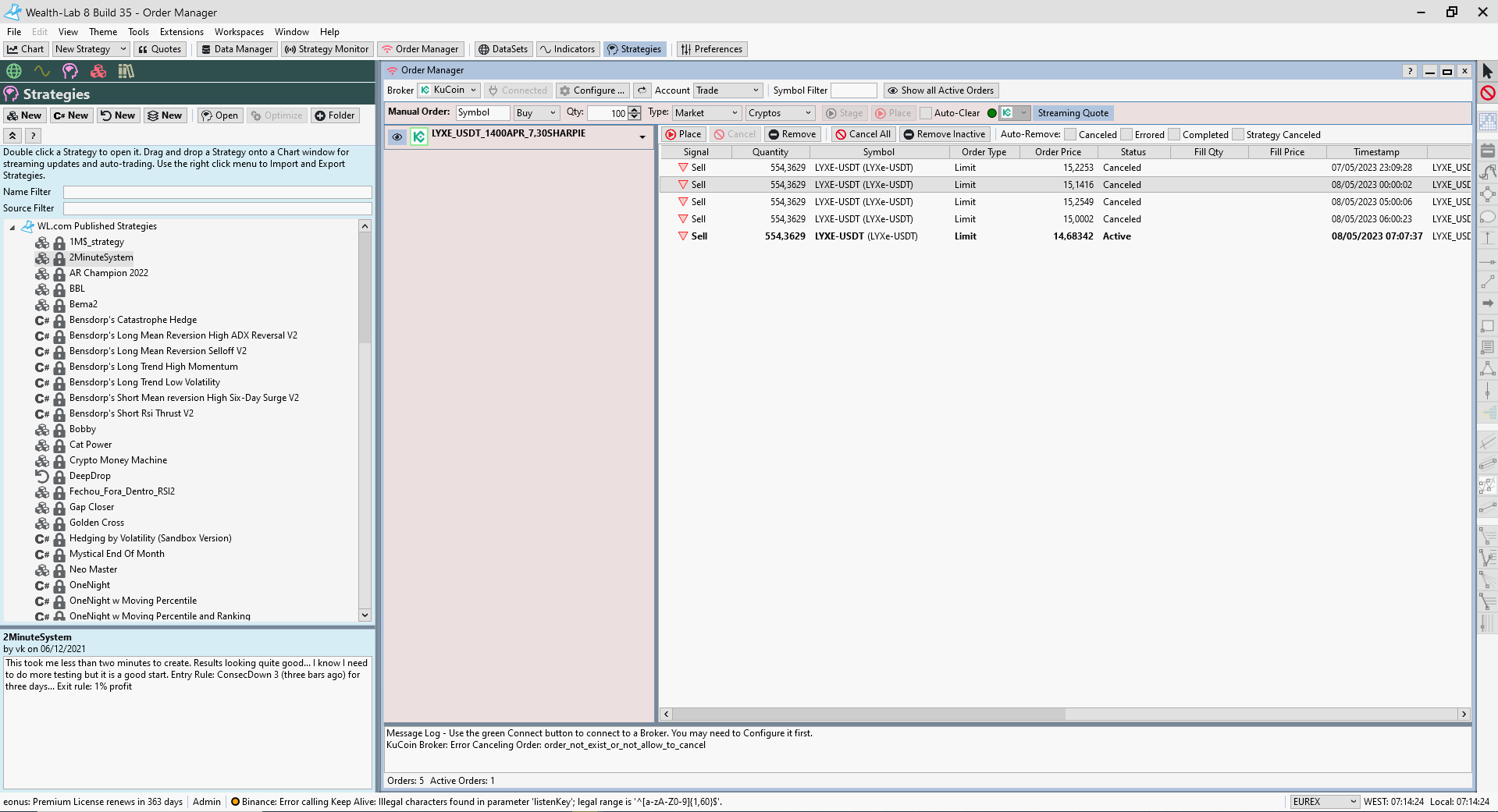1498x812 pixels.
Task: Open the Extensions menu
Action: point(181,32)
